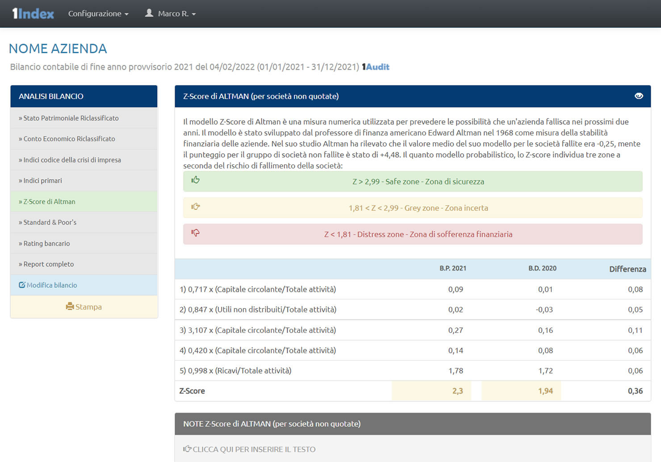Click row 3 label with coefficient 3,107

click(x=258, y=331)
